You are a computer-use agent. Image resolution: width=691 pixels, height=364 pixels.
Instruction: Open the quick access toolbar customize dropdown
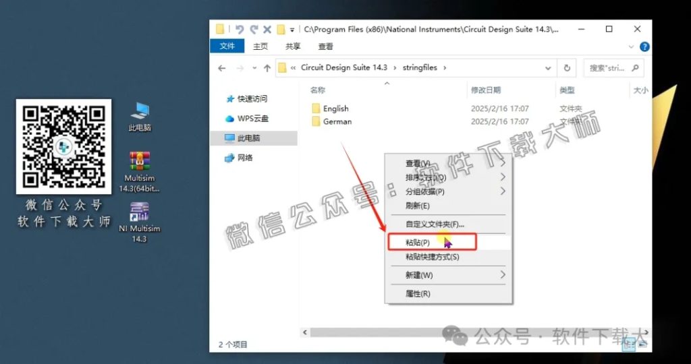pos(292,30)
